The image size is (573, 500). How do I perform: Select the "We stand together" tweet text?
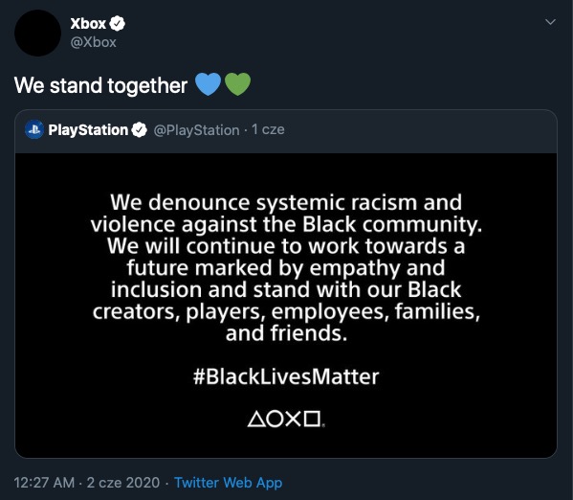click(100, 85)
